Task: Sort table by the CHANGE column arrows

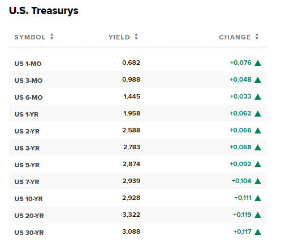Action: 257,37
